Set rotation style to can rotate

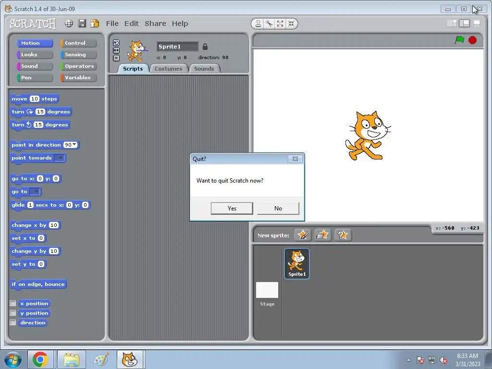116,43
